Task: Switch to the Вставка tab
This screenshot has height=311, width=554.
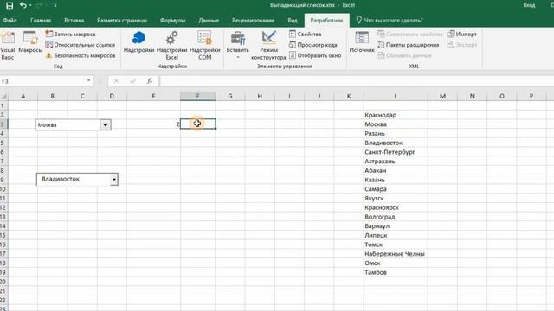Action: [x=74, y=21]
